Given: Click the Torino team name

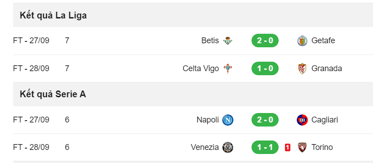Looking at the screenshot, I should pos(322,147).
